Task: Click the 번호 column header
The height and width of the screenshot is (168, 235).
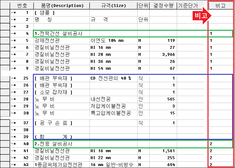Action: pyautogui.click(x=22, y=6)
